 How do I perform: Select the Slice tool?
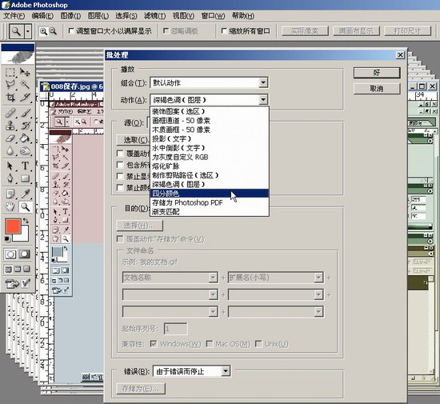coord(25,97)
